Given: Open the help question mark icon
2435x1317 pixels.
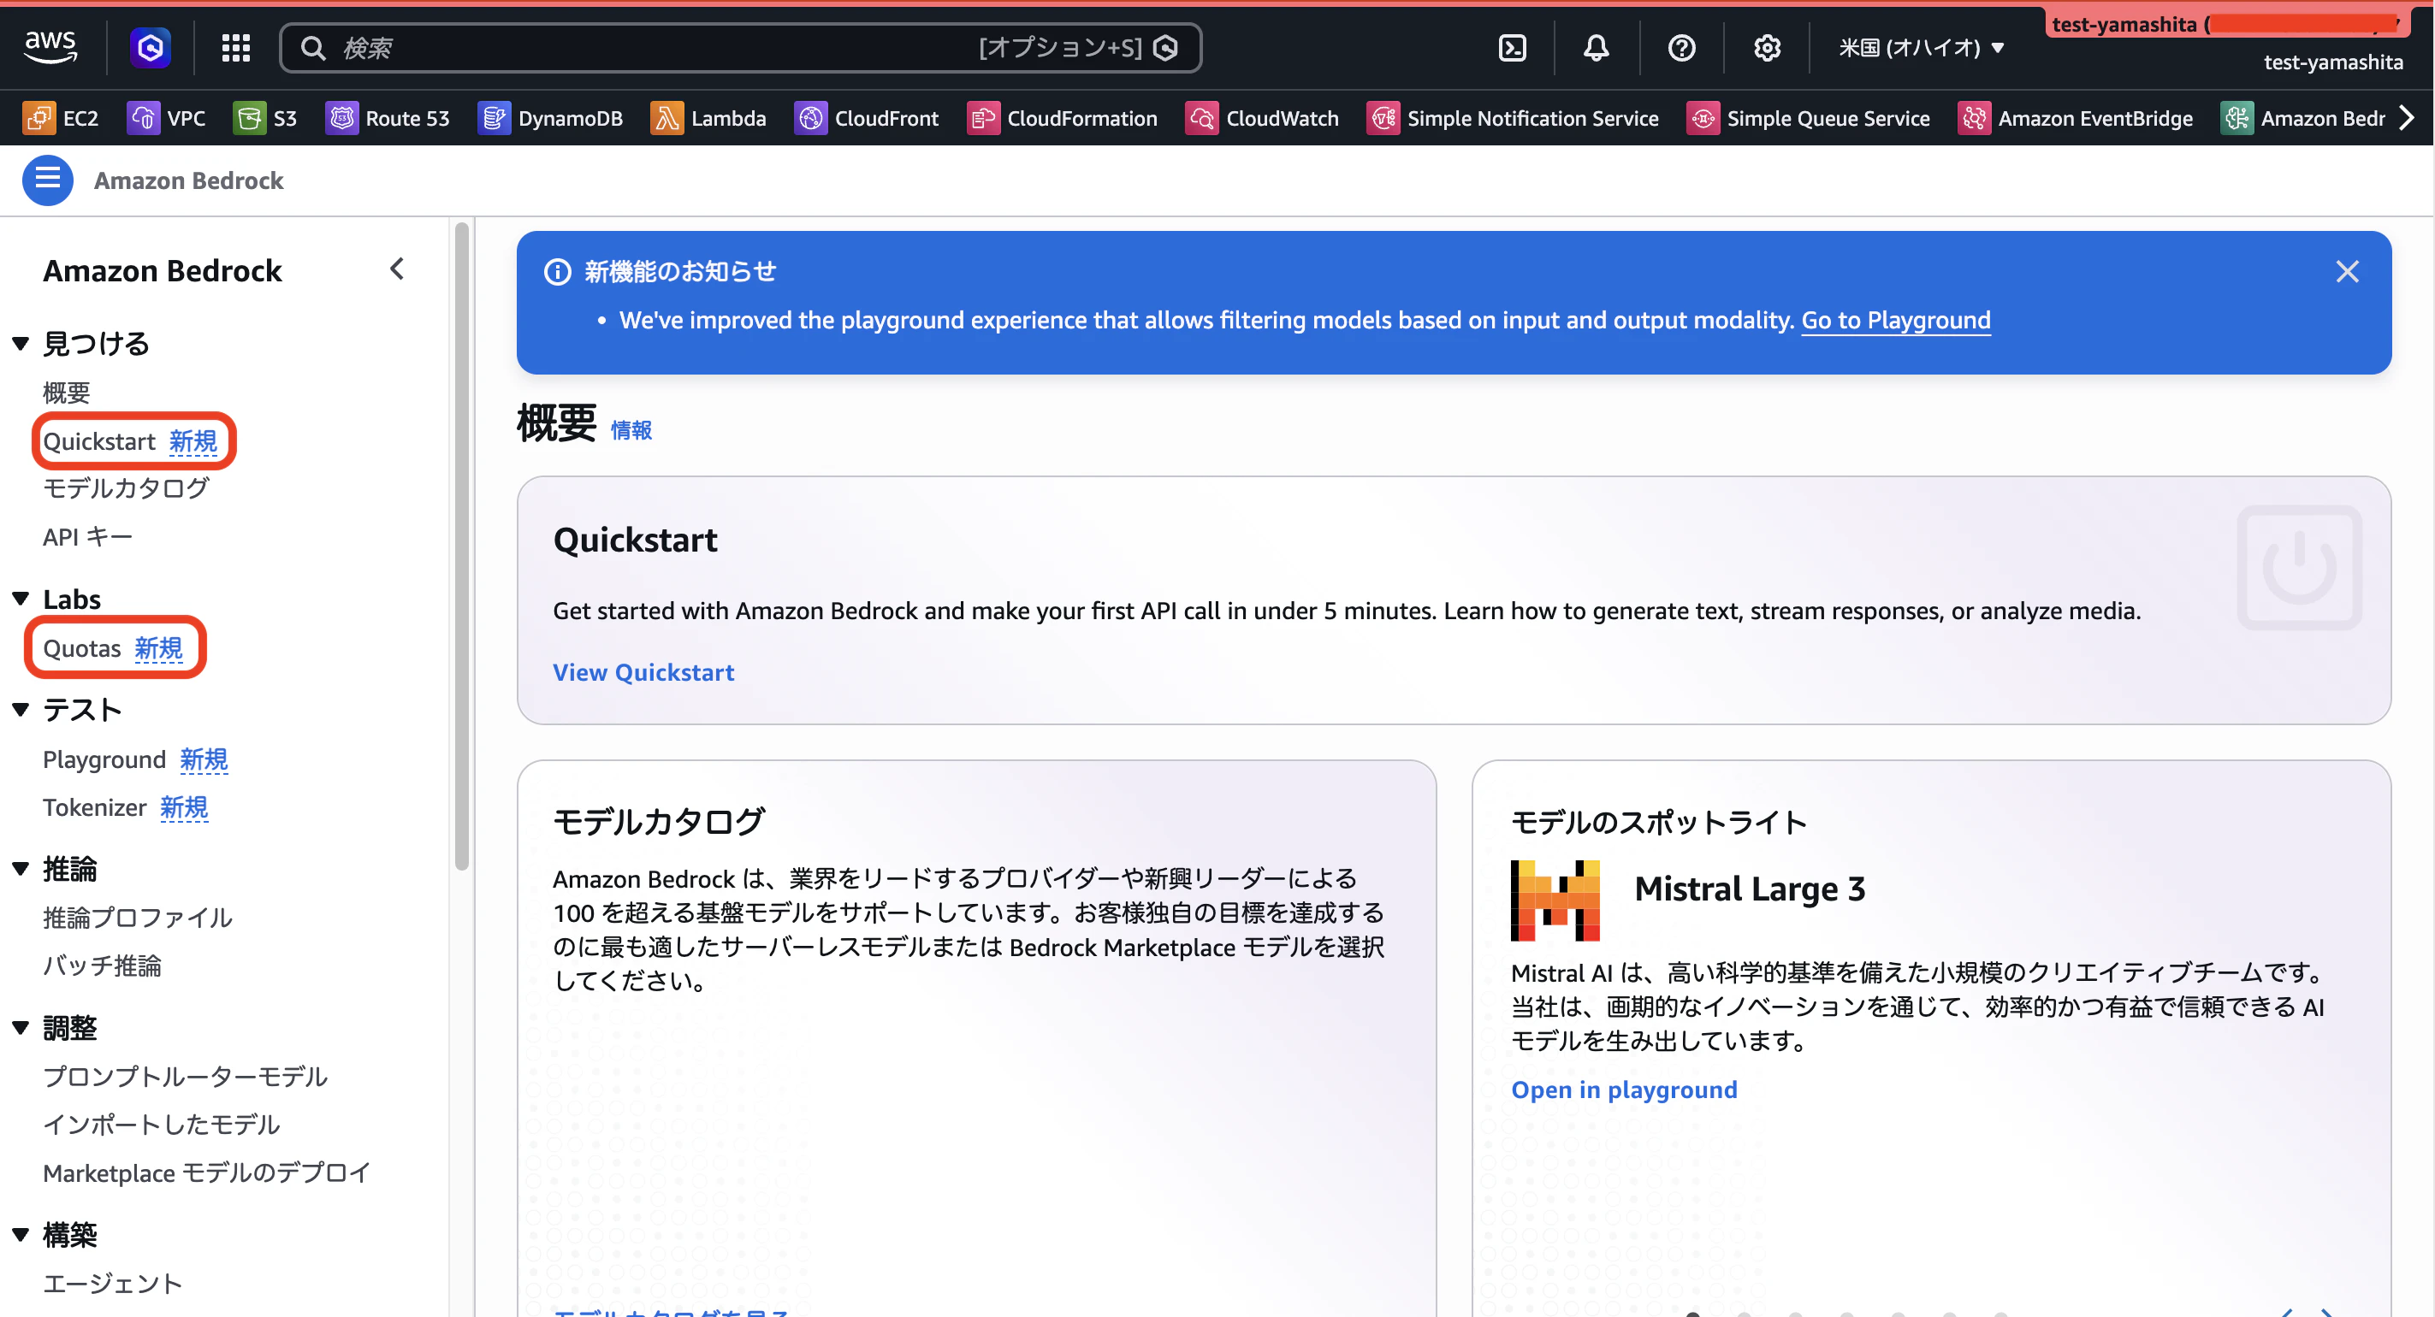Looking at the screenshot, I should [1681, 47].
